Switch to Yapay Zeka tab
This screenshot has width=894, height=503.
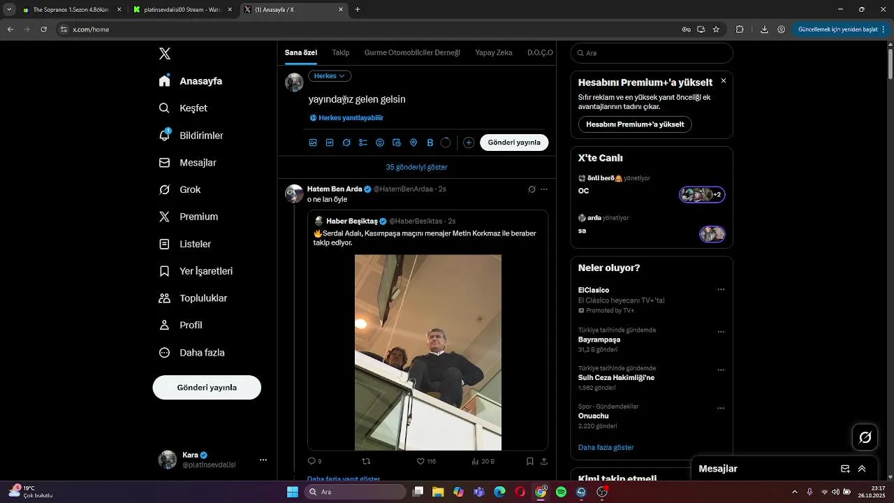point(494,52)
